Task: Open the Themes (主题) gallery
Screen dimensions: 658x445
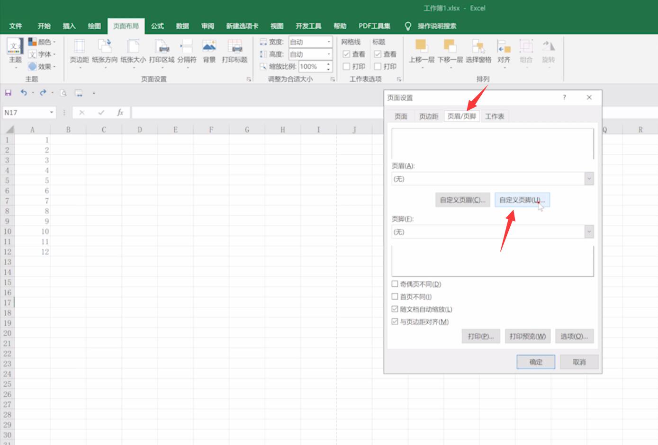Action: click(x=15, y=53)
